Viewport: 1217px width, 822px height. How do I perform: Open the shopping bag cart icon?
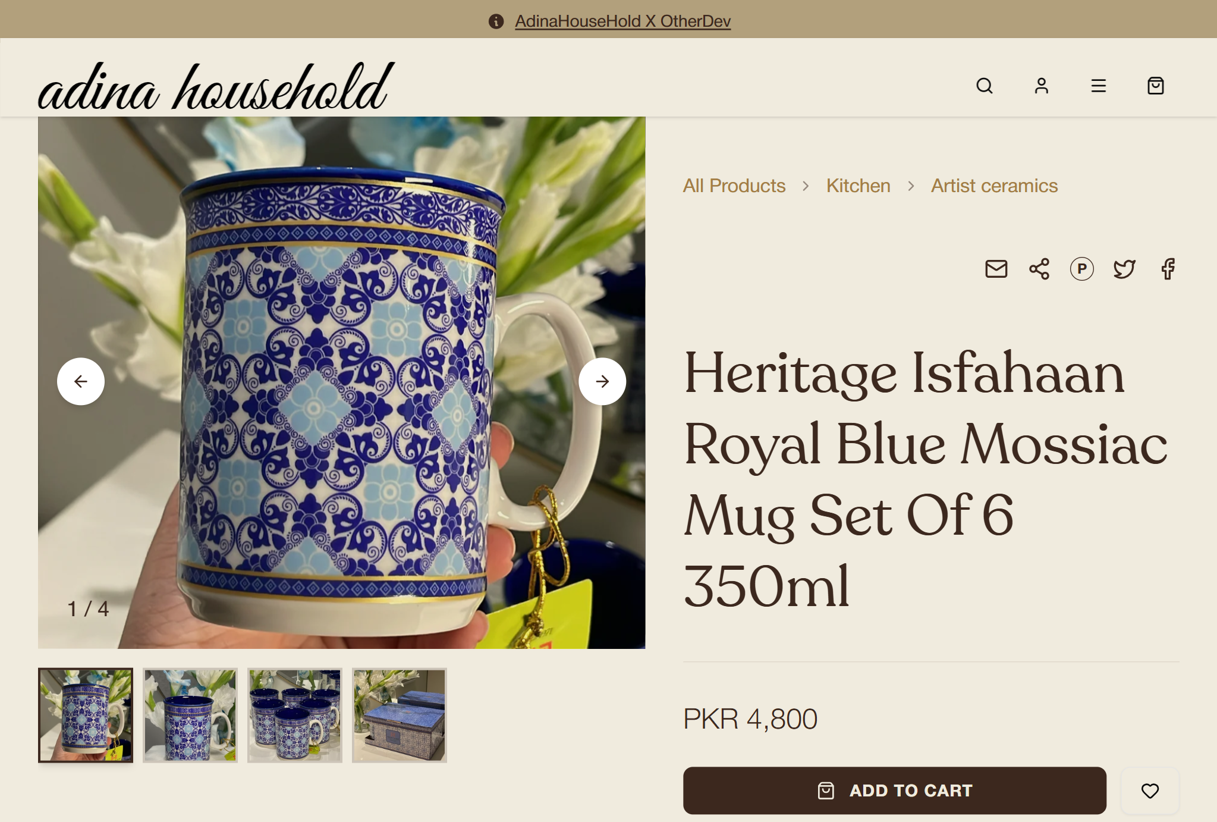coord(1155,86)
